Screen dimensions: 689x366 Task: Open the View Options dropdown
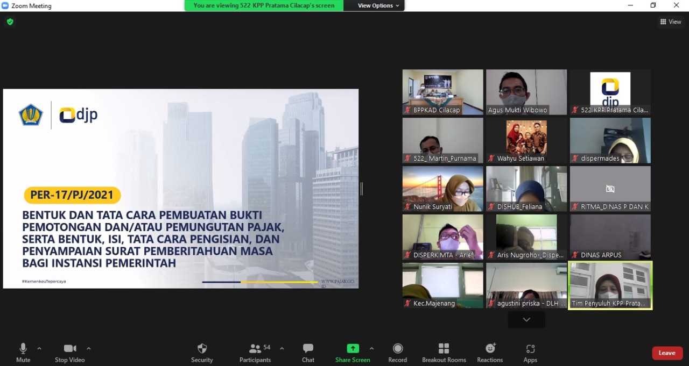click(x=379, y=5)
